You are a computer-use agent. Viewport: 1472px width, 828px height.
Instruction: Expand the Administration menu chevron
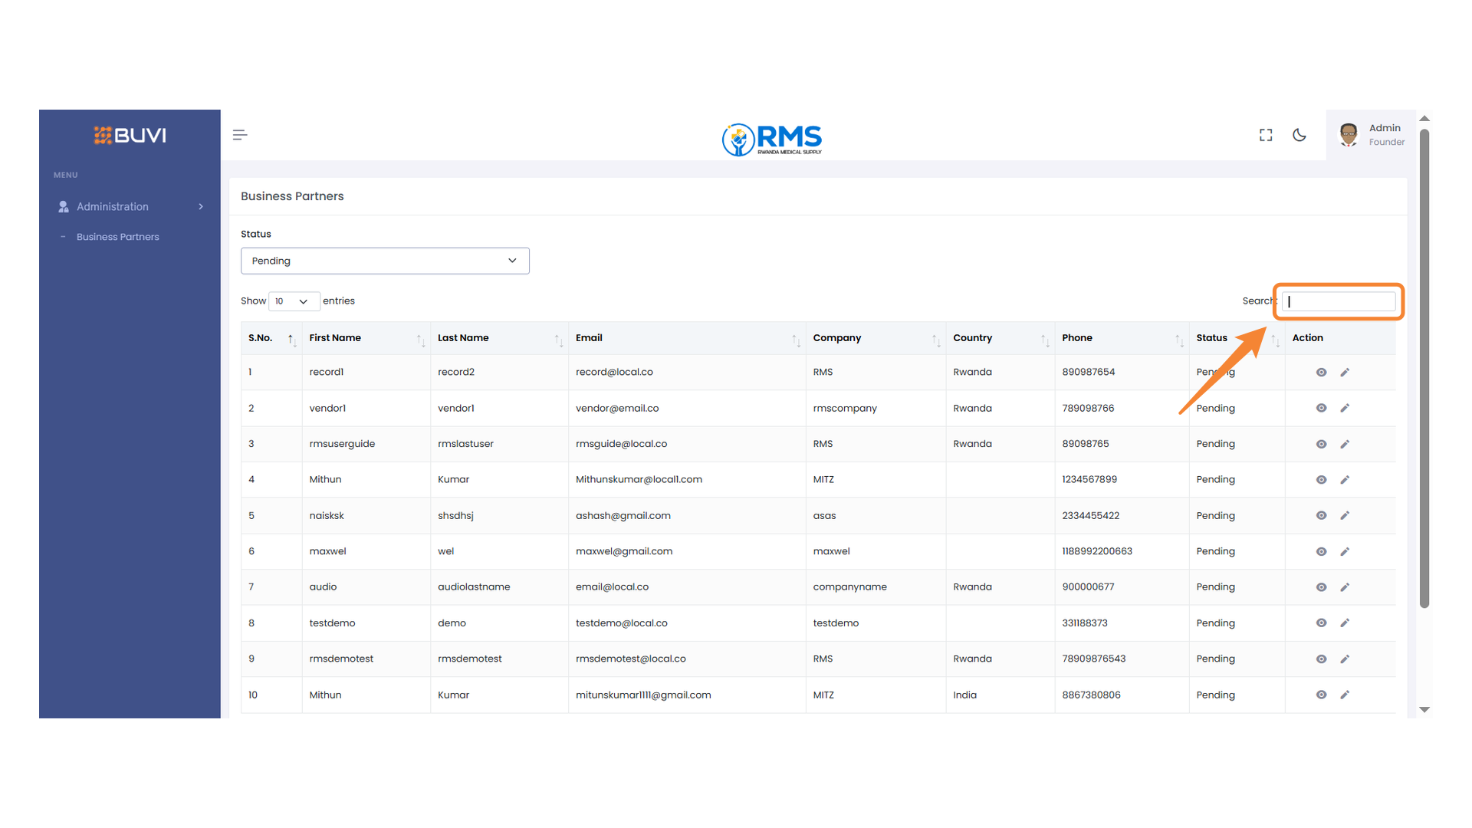(201, 207)
